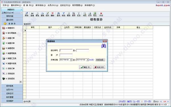Click the 关闭 ESC button in dialog
The image size is (171, 107).
point(99,67)
